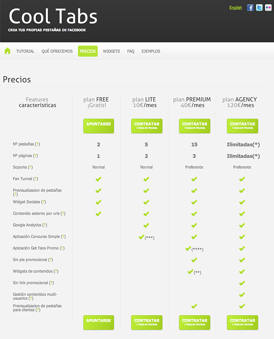Image resolution: width=274 pixels, height=339 pixels.
Task: Switch language to English
Action: tap(236, 8)
